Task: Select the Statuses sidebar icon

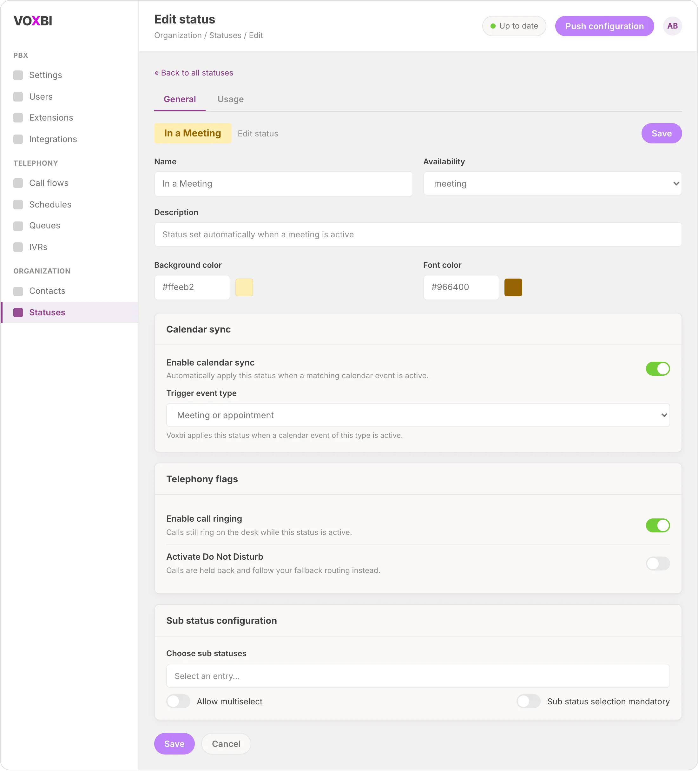Action: (18, 313)
